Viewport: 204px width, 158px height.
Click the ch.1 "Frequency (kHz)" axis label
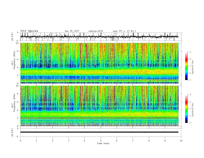click(x=14, y=60)
